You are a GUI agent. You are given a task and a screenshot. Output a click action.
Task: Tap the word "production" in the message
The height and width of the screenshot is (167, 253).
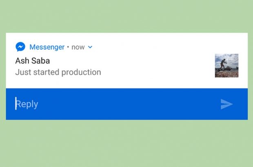[x=81, y=73]
